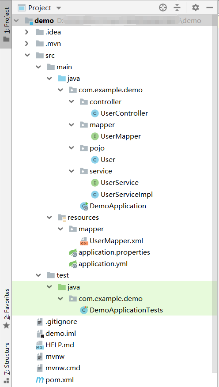Expand the .mvn folder
This screenshot has height=387, width=219.
[x=27, y=44]
